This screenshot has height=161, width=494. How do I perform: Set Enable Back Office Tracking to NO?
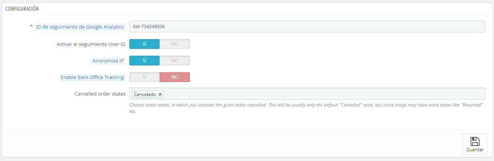[174, 77]
